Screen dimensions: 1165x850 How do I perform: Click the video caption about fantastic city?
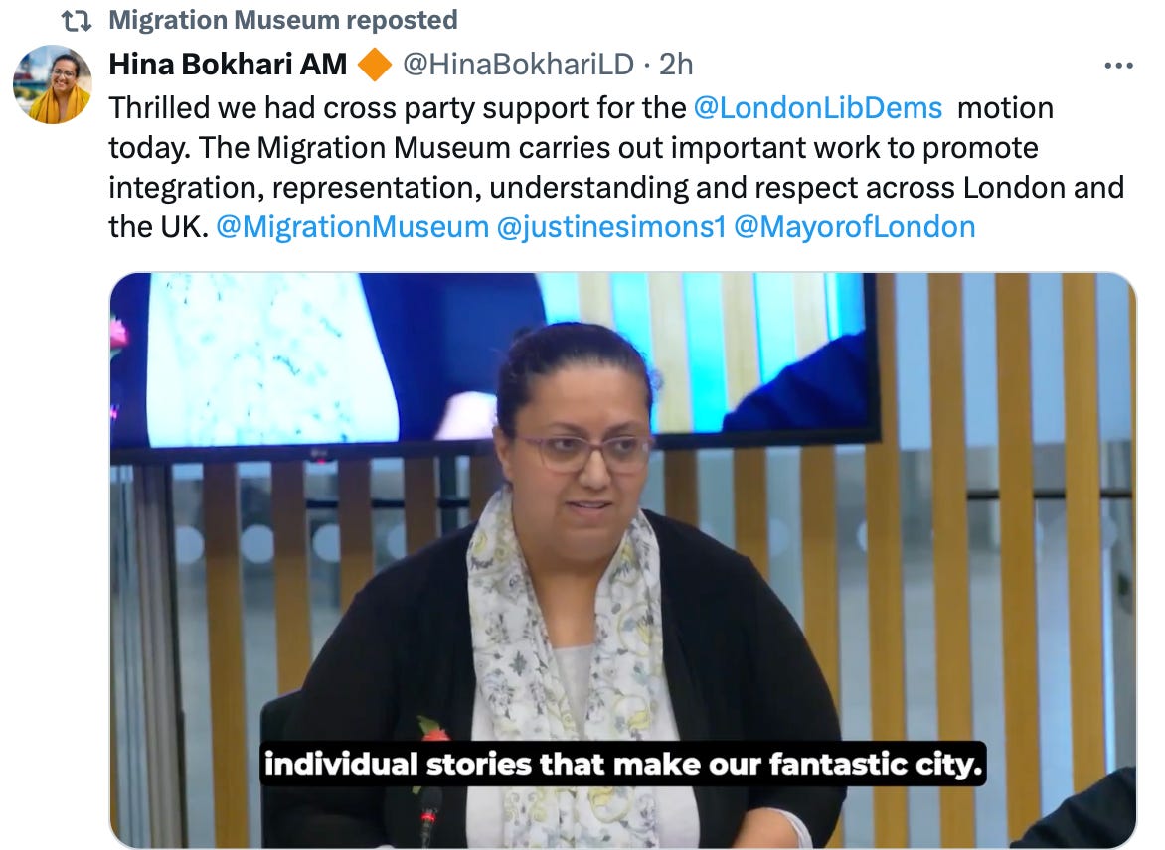click(622, 764)
